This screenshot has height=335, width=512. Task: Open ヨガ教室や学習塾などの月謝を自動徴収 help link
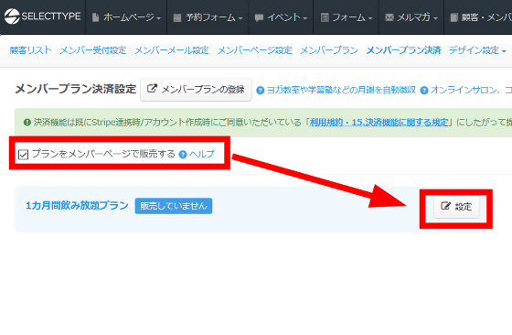pos(336,90)
